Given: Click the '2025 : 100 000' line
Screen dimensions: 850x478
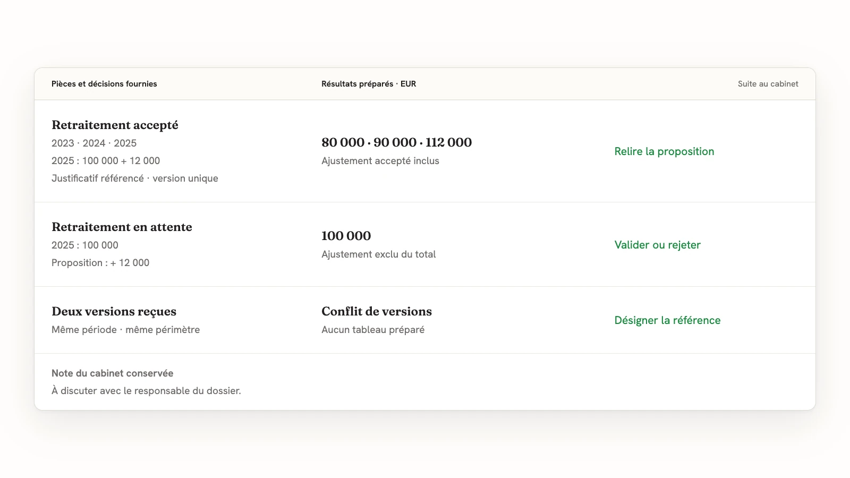Looking at the screenshot, I should 85,245.
